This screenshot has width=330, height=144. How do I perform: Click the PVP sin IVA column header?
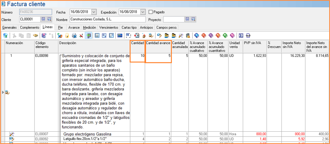coord(255,46)
